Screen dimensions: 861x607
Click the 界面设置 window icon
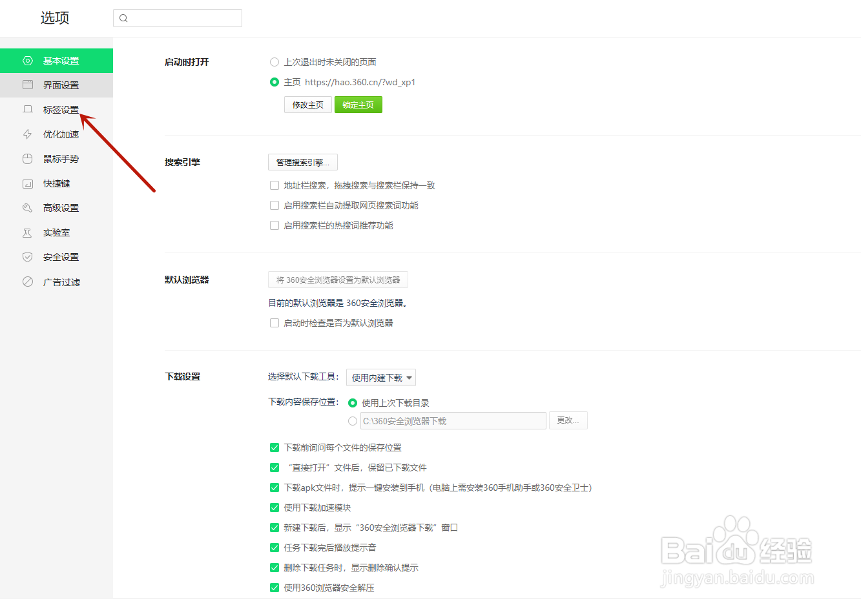[x=28, y=85]
